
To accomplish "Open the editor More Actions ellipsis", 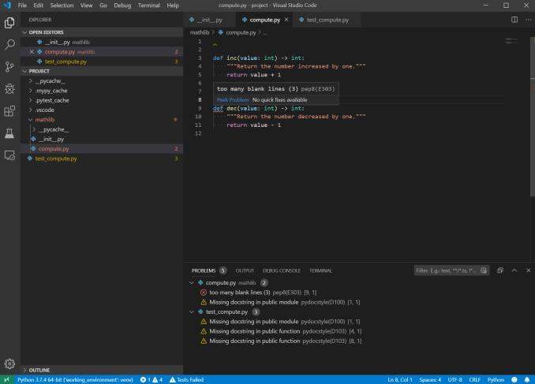I will click(528, 20).
